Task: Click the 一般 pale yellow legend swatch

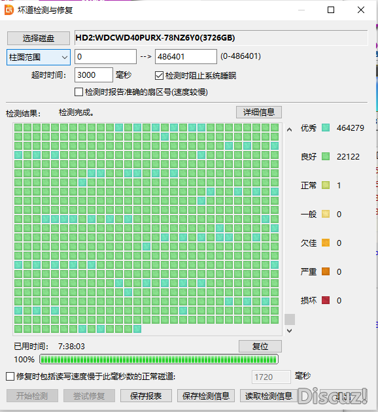Action: (x=326, y=214)
